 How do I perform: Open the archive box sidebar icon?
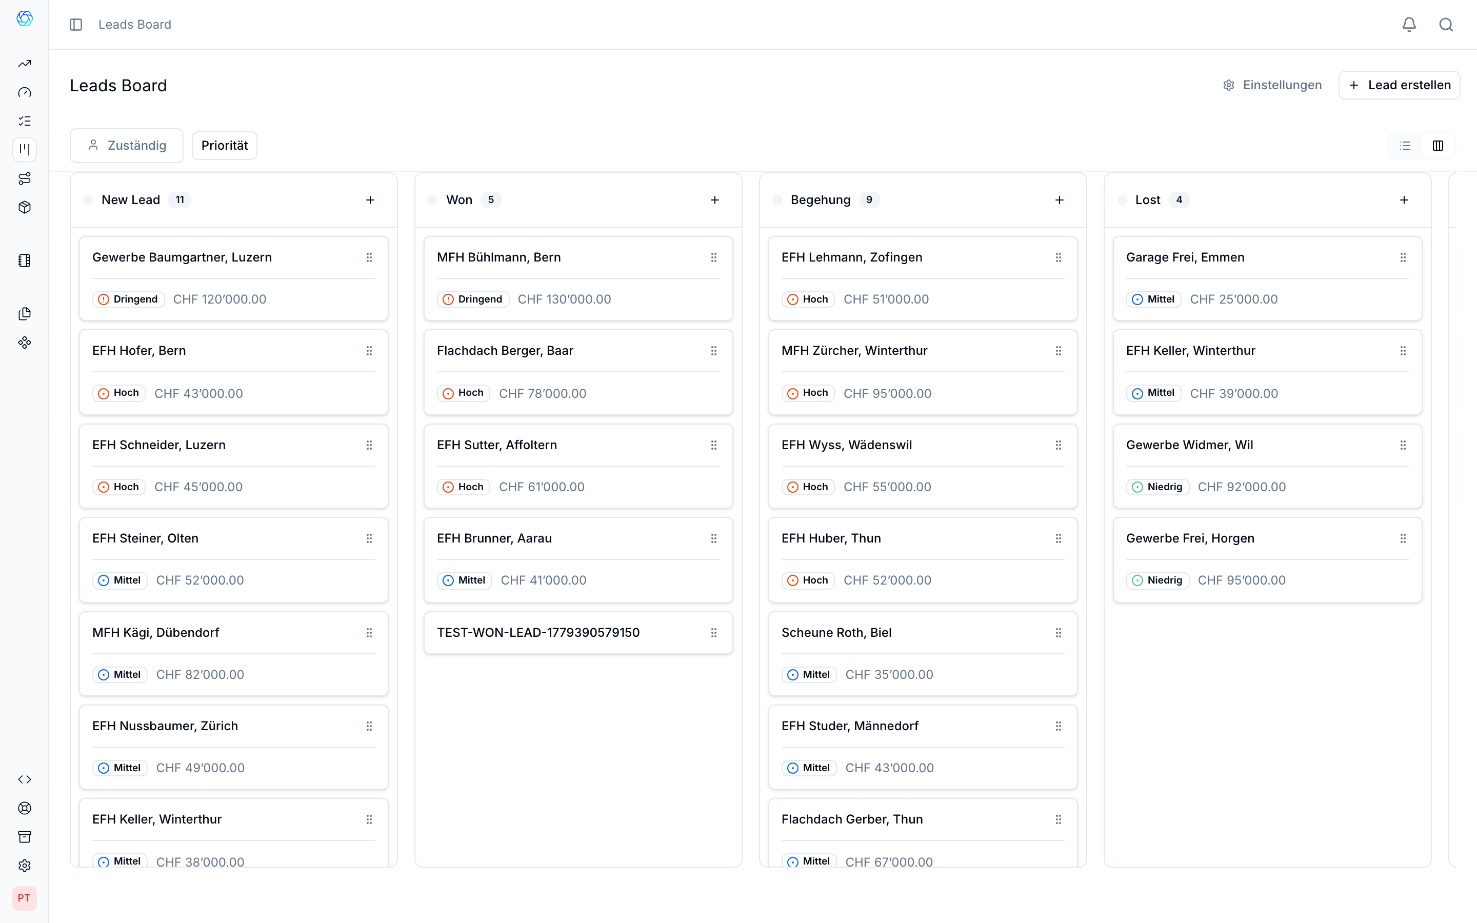coord(25,837)
